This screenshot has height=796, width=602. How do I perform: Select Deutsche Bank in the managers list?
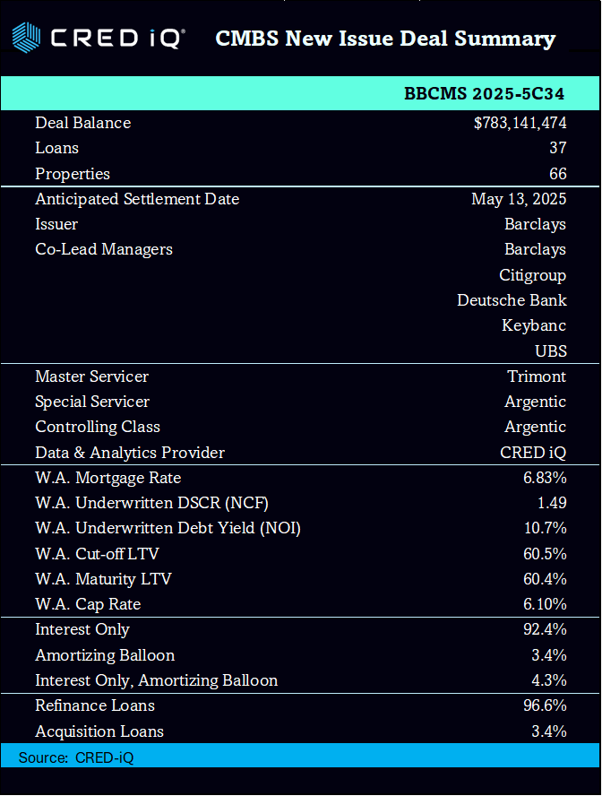coord(512,300)
